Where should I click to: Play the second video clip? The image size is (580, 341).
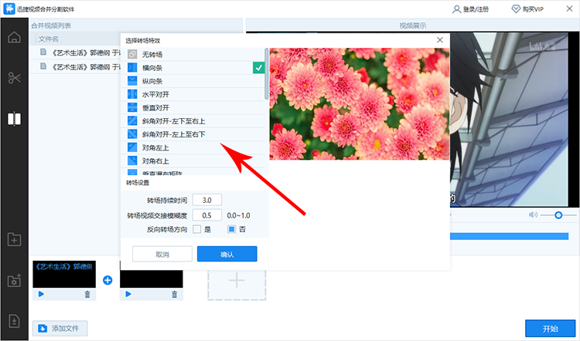pos(128,294)
